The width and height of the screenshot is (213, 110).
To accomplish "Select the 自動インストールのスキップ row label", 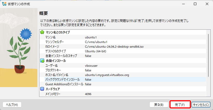I will tap(61, 56).
